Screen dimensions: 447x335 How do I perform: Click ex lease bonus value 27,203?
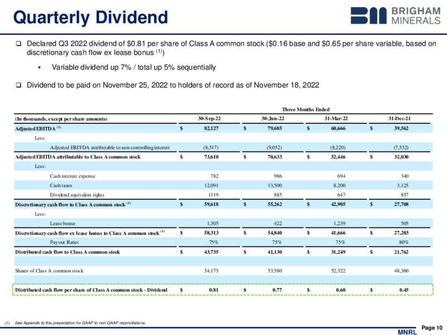pos(401,233)
